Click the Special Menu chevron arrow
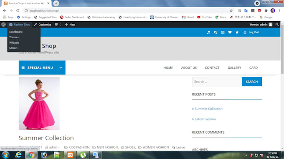The image size is (284, 159). 61,68
